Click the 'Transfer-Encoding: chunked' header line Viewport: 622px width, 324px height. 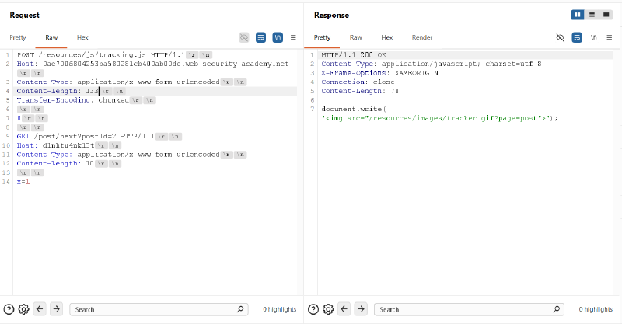pyautogui.click(x=72, y=100)
